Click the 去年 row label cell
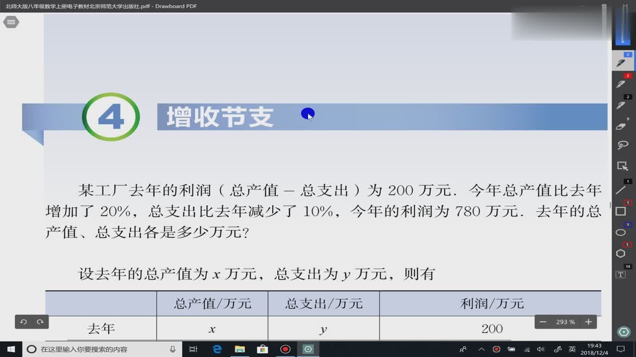 click(101, 329)
